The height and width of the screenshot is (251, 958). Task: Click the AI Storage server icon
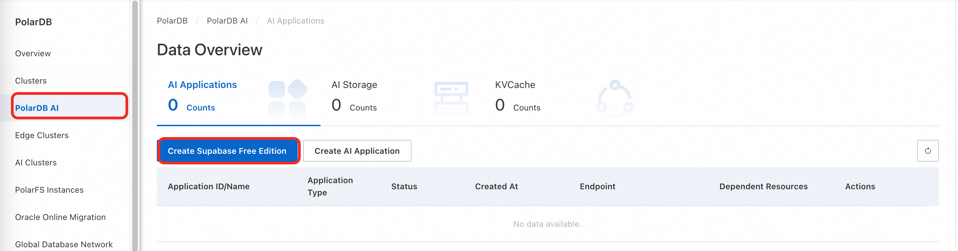(x=451, y=99)
